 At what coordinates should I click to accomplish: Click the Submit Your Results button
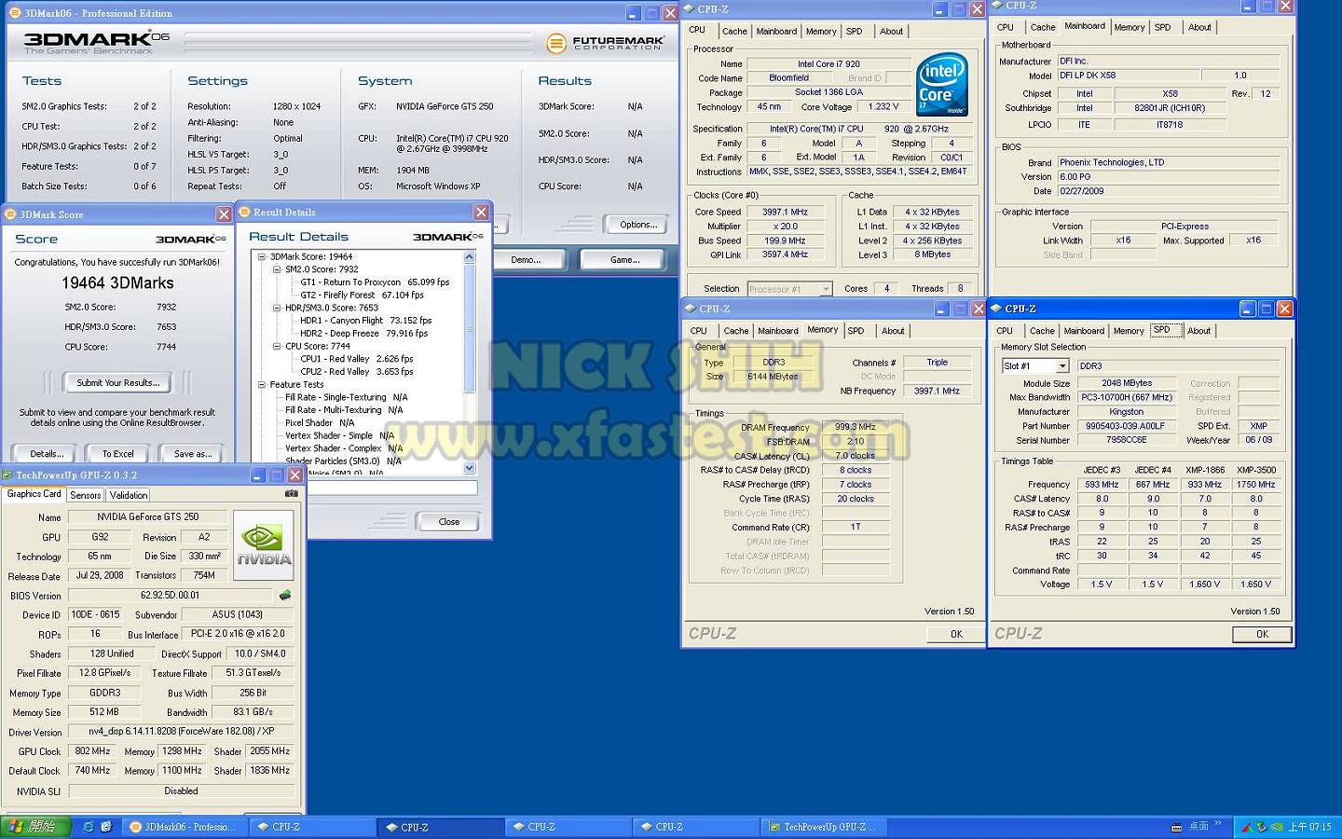(x=117, y=382)
